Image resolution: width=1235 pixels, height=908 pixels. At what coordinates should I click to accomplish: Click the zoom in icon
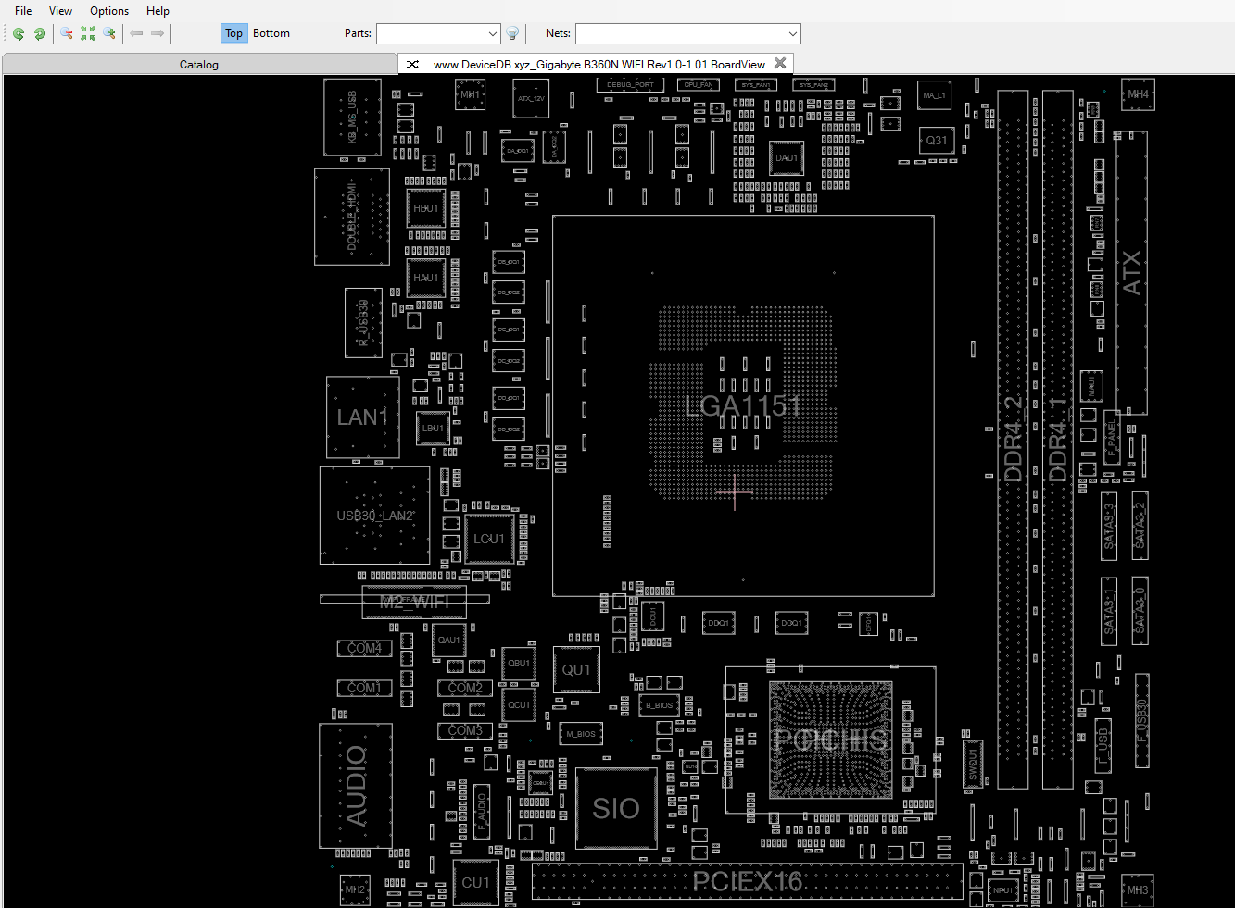tap(110, 33)
